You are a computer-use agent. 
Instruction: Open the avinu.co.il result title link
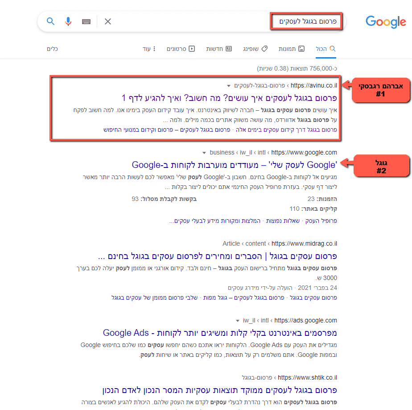229,98
